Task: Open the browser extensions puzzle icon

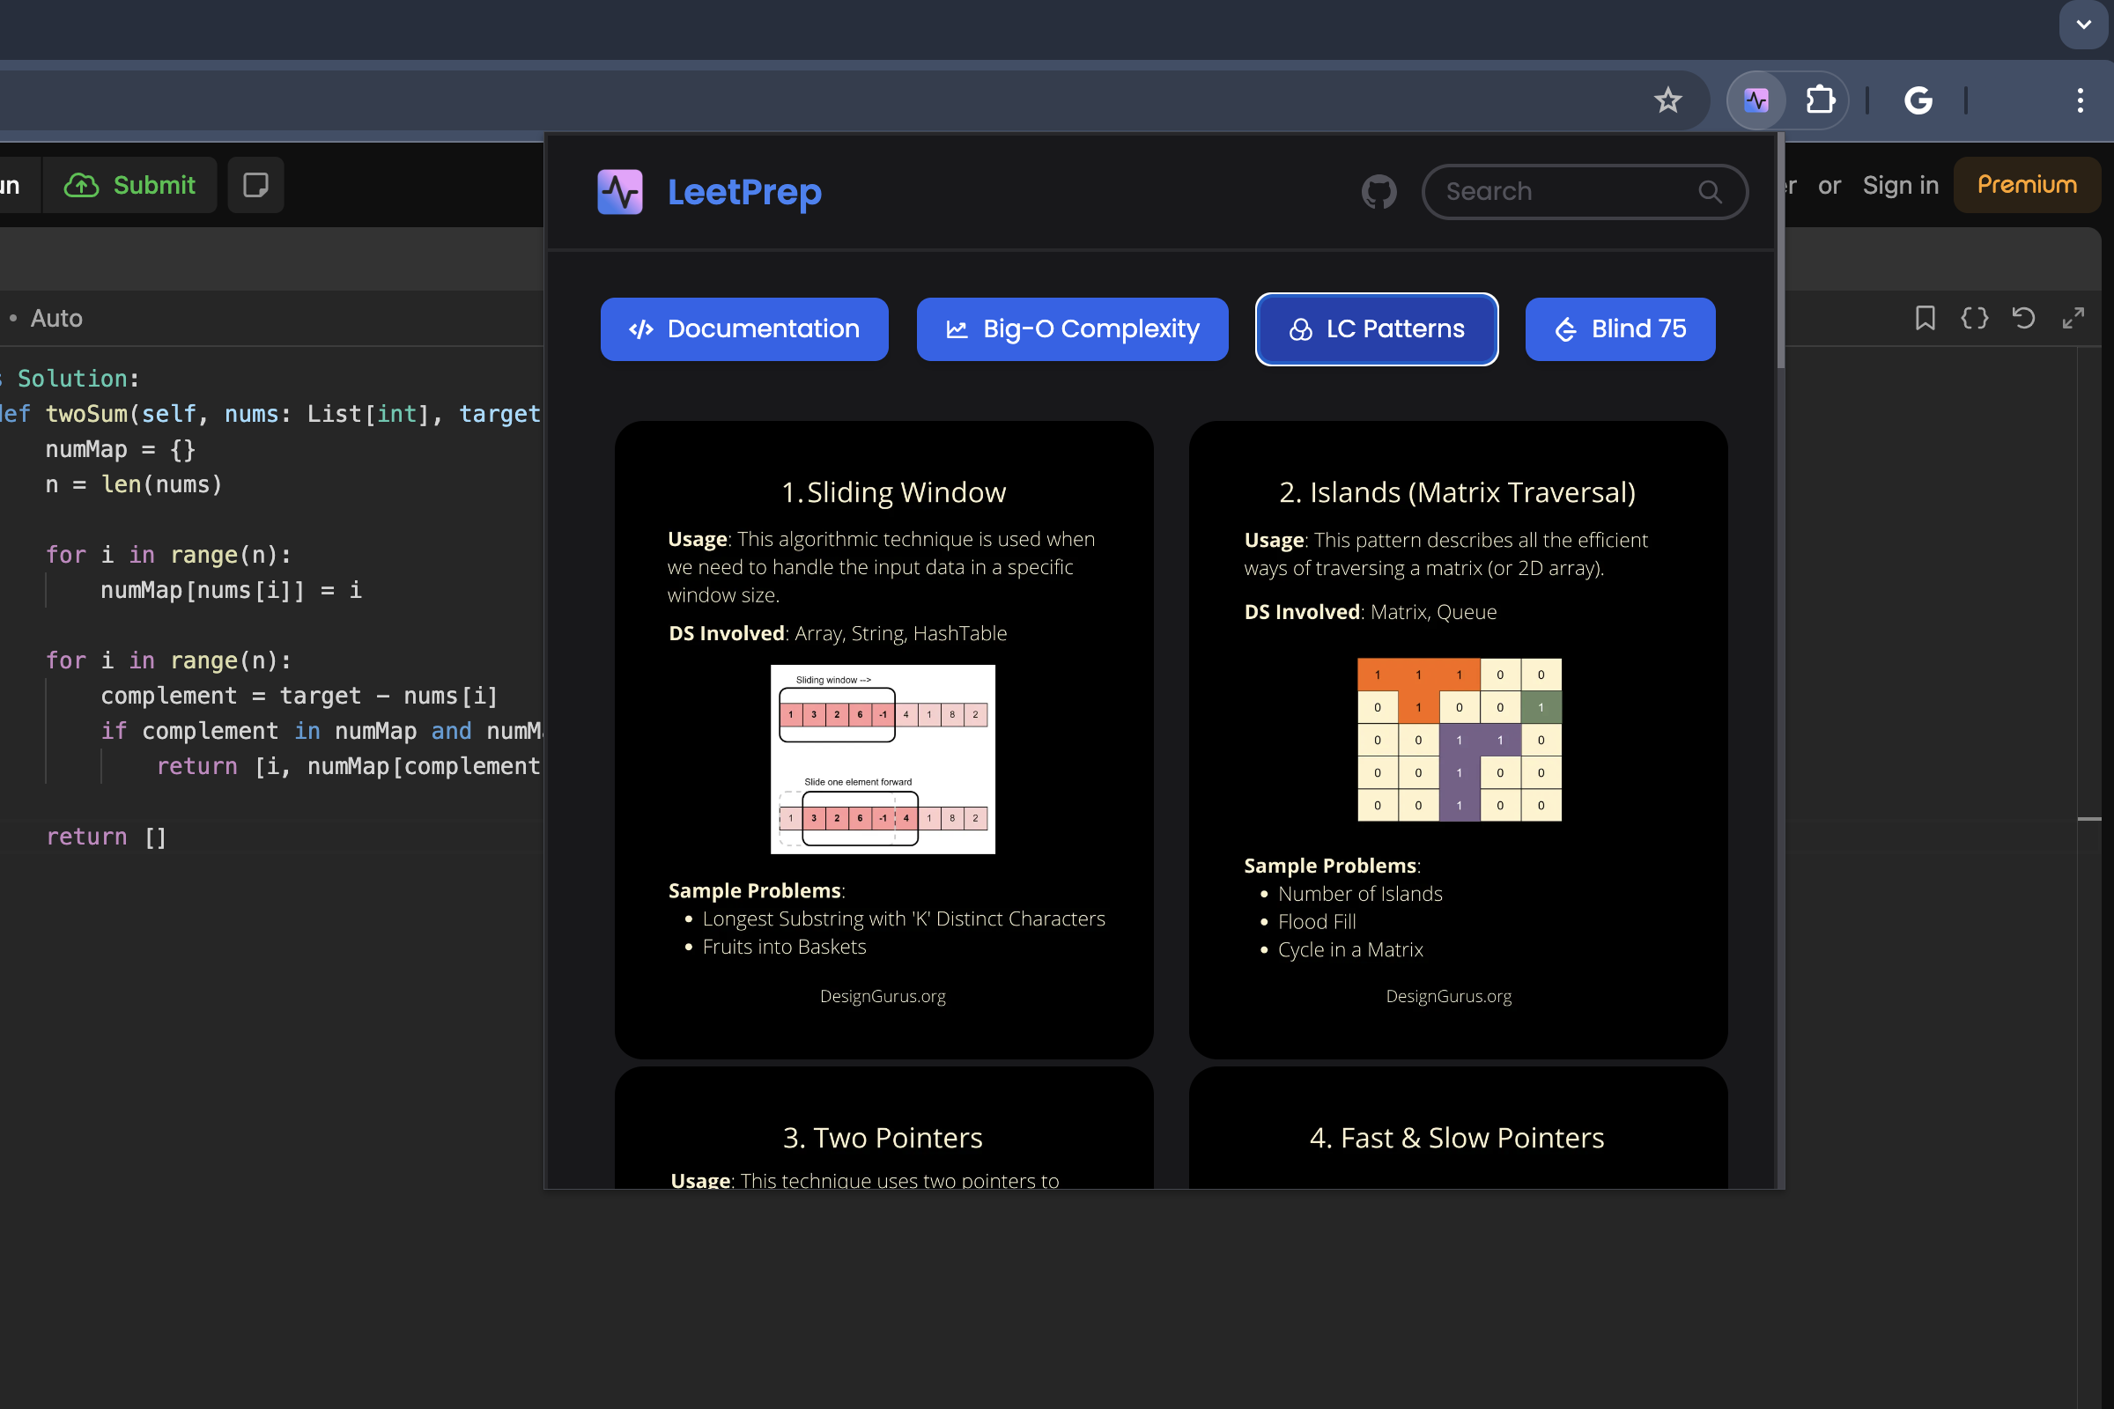Action: (x=1820, y=100)
